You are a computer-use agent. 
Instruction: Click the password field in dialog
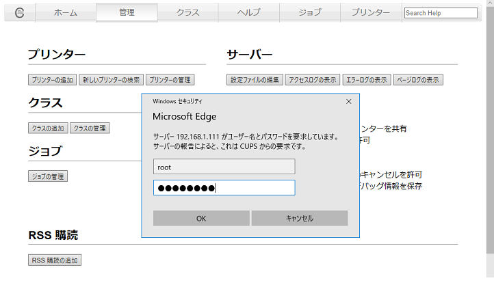click(224, 188)
